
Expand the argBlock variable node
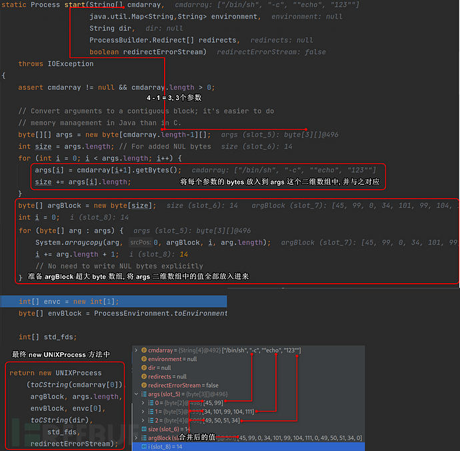click(x=136, y=437)
